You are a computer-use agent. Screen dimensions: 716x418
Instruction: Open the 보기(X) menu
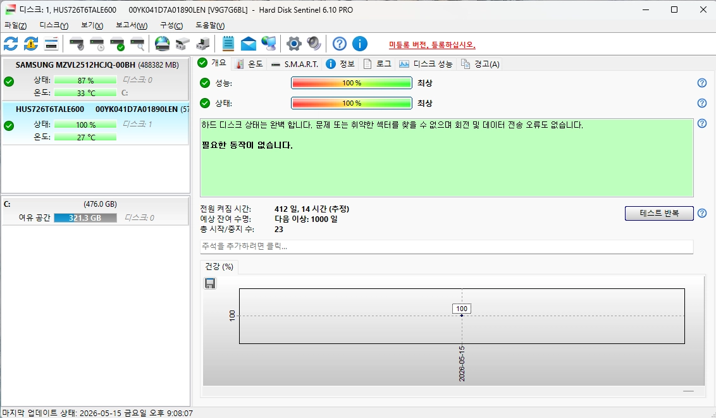(x=92, y=25)
